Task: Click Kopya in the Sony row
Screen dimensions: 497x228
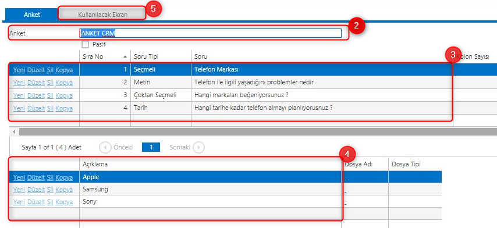Action: 64,202
